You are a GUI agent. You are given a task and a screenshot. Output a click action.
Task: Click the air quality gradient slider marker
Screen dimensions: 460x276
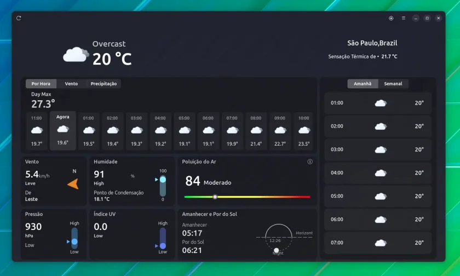coord(215,197)
